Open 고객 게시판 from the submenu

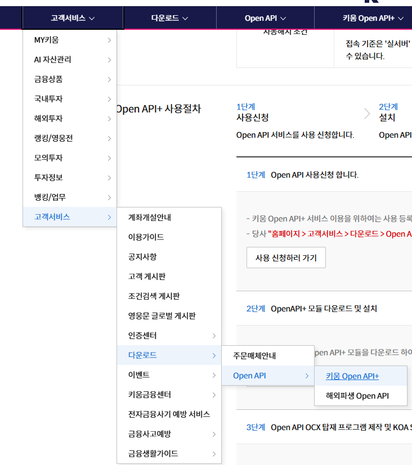point(169,277)
